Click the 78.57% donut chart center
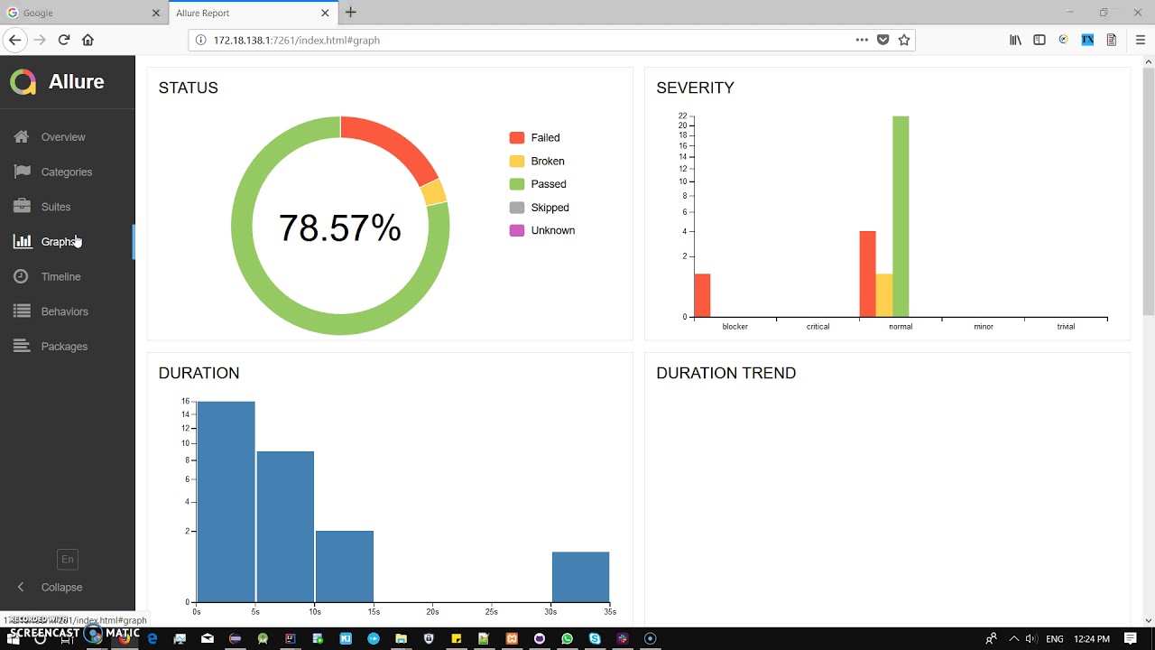 tap(339, 228)
